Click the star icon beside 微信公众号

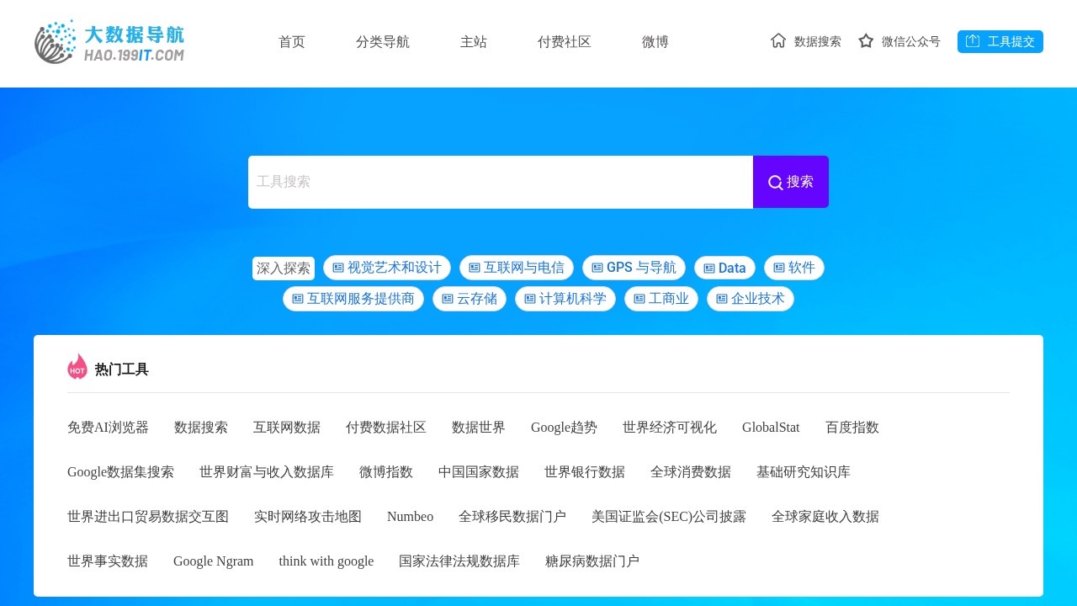click(x=866, y=40)
